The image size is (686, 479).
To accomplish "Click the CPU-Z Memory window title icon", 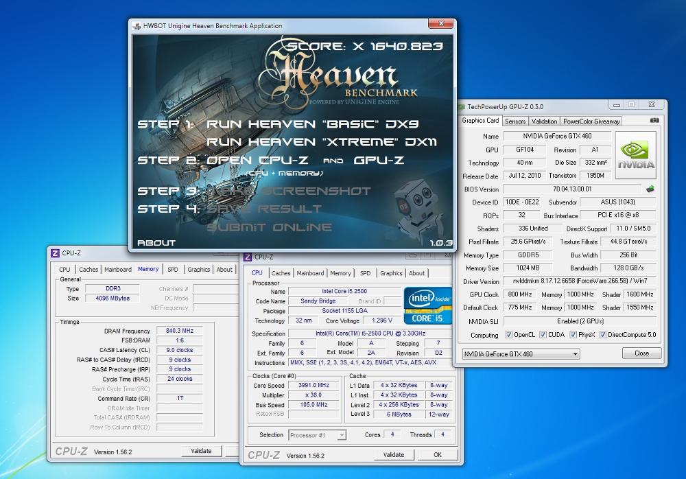I will click(x=55, y=253).
